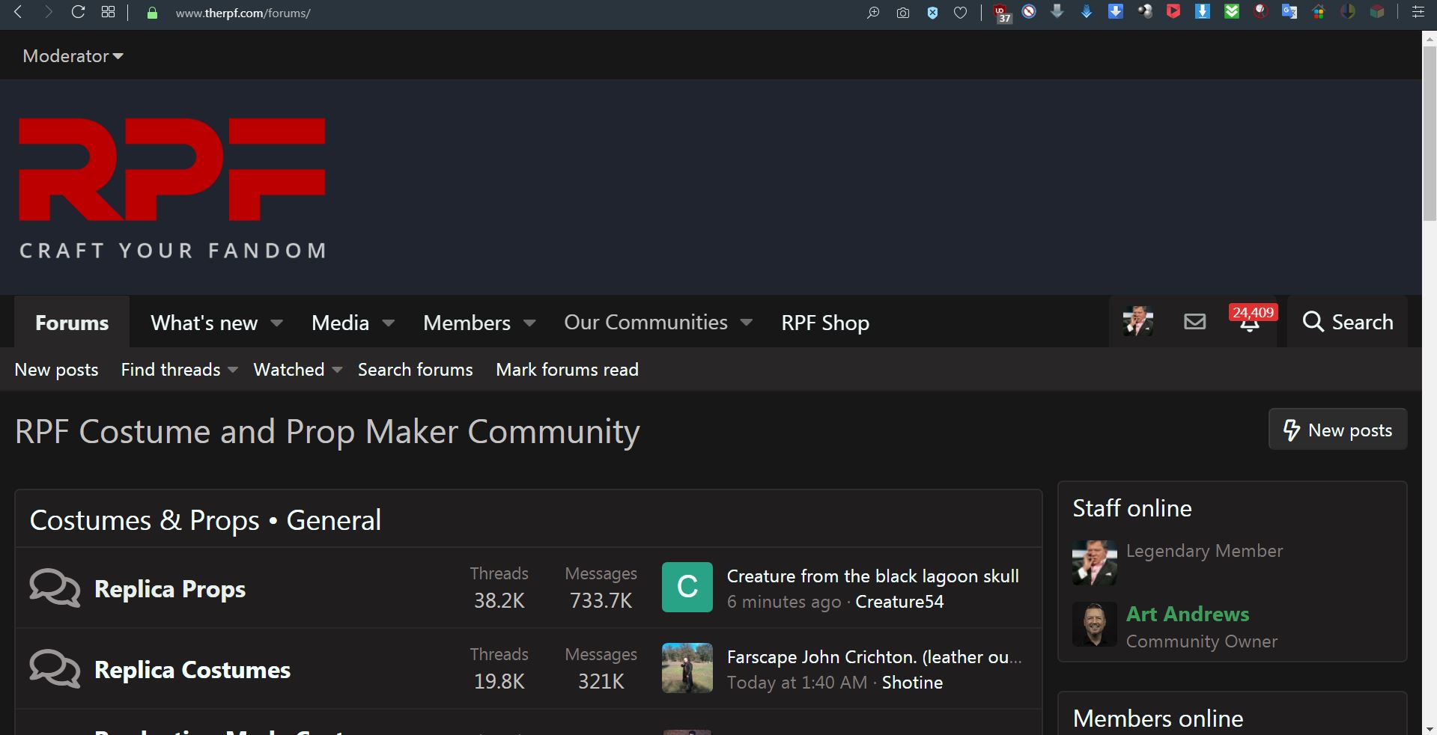The width and height of the screenshot is (1437, 735).
Task: Open Art Andrews profile link
Action: 1188,614
